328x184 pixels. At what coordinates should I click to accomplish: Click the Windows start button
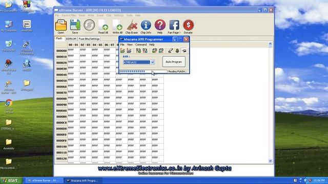[11, 180]
